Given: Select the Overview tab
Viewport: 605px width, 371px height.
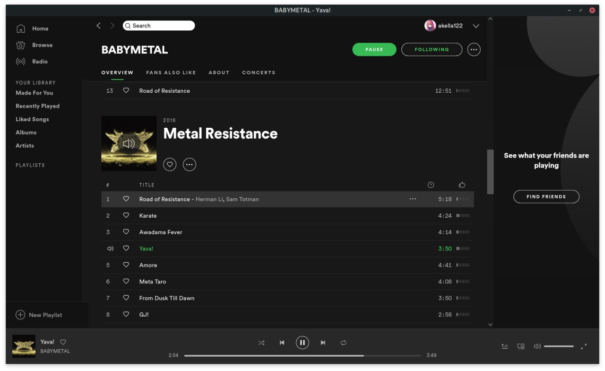Looking at the screenshot, I should [117, 73].
